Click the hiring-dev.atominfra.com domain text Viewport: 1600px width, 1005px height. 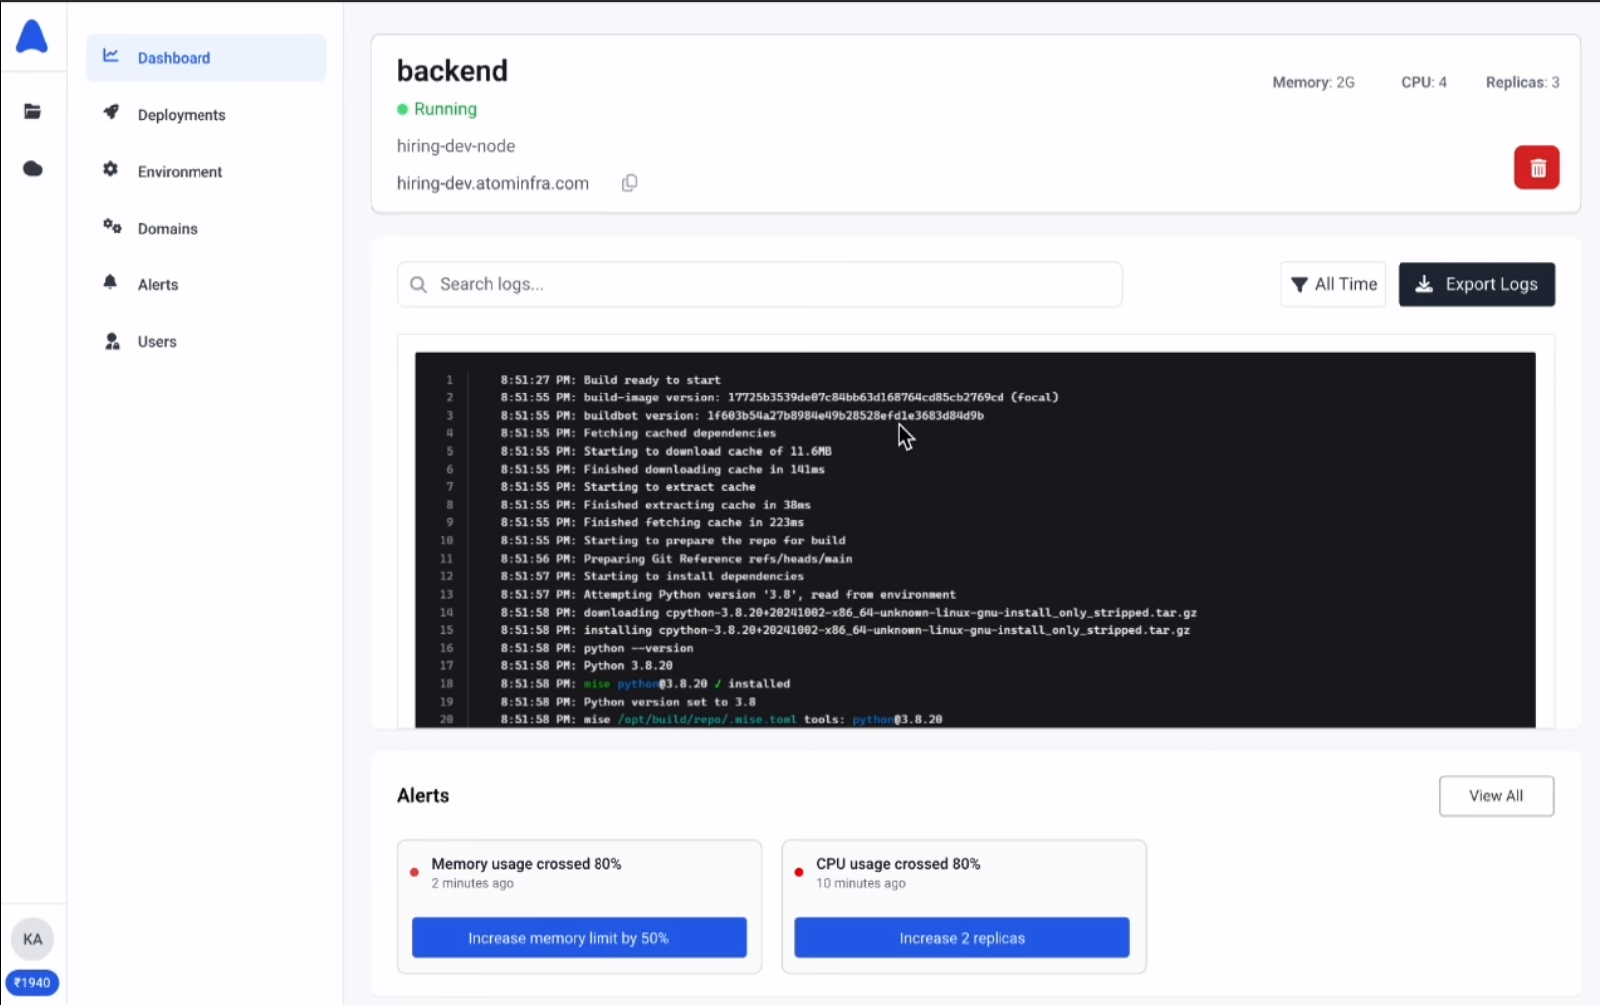[x=493, y=183]
